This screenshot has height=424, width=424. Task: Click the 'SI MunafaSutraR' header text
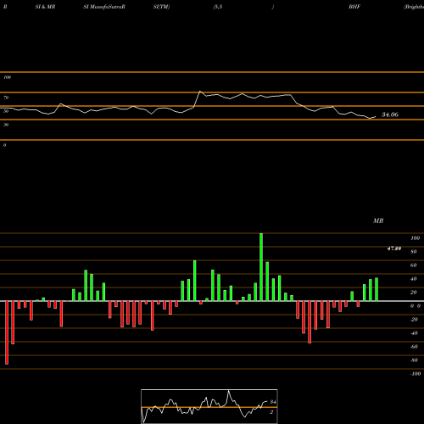click(x=104, y=7)
